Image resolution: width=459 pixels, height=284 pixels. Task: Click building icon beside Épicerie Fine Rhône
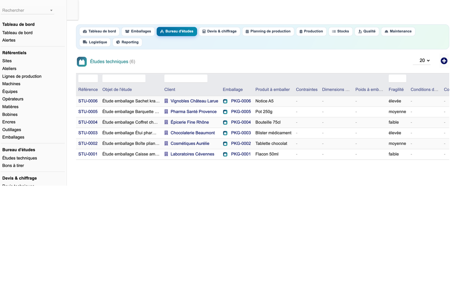point(166,122)
